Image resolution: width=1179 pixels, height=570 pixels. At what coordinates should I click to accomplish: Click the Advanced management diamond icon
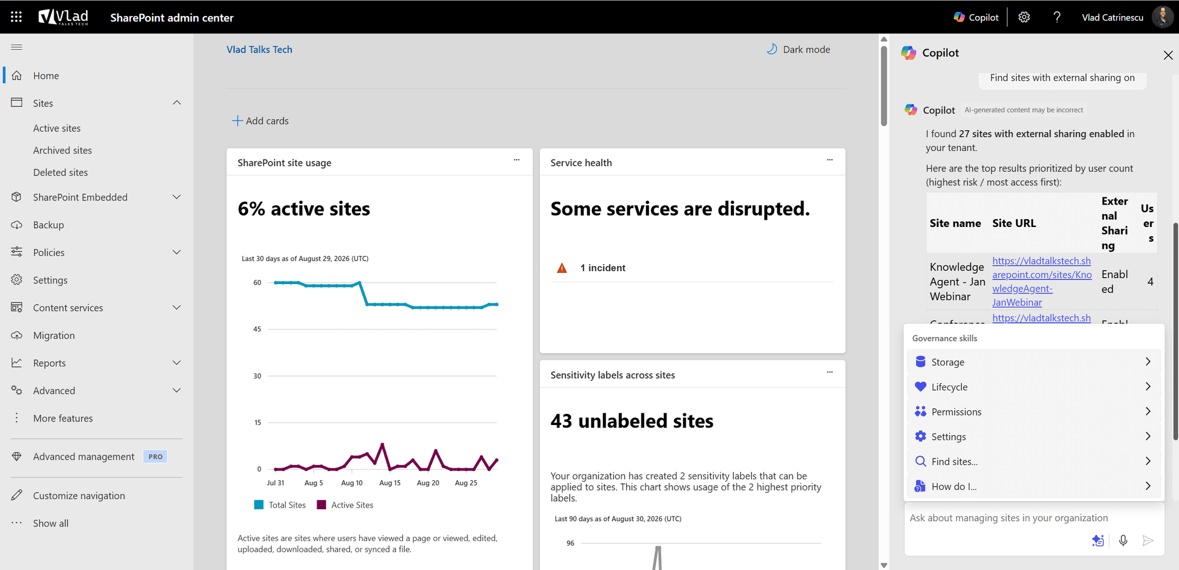point(17,456)
